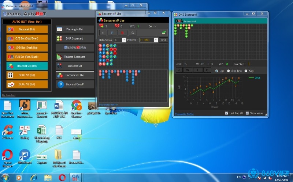Viewport: 293px width, 182px height.
Task: Open the O/E Bot (Odd/Even) option
Action: click(27, 38)
